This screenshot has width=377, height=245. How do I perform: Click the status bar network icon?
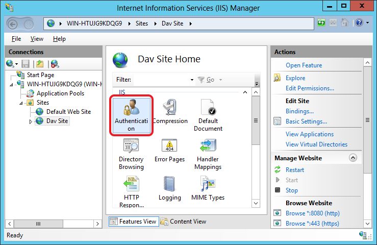363,235
